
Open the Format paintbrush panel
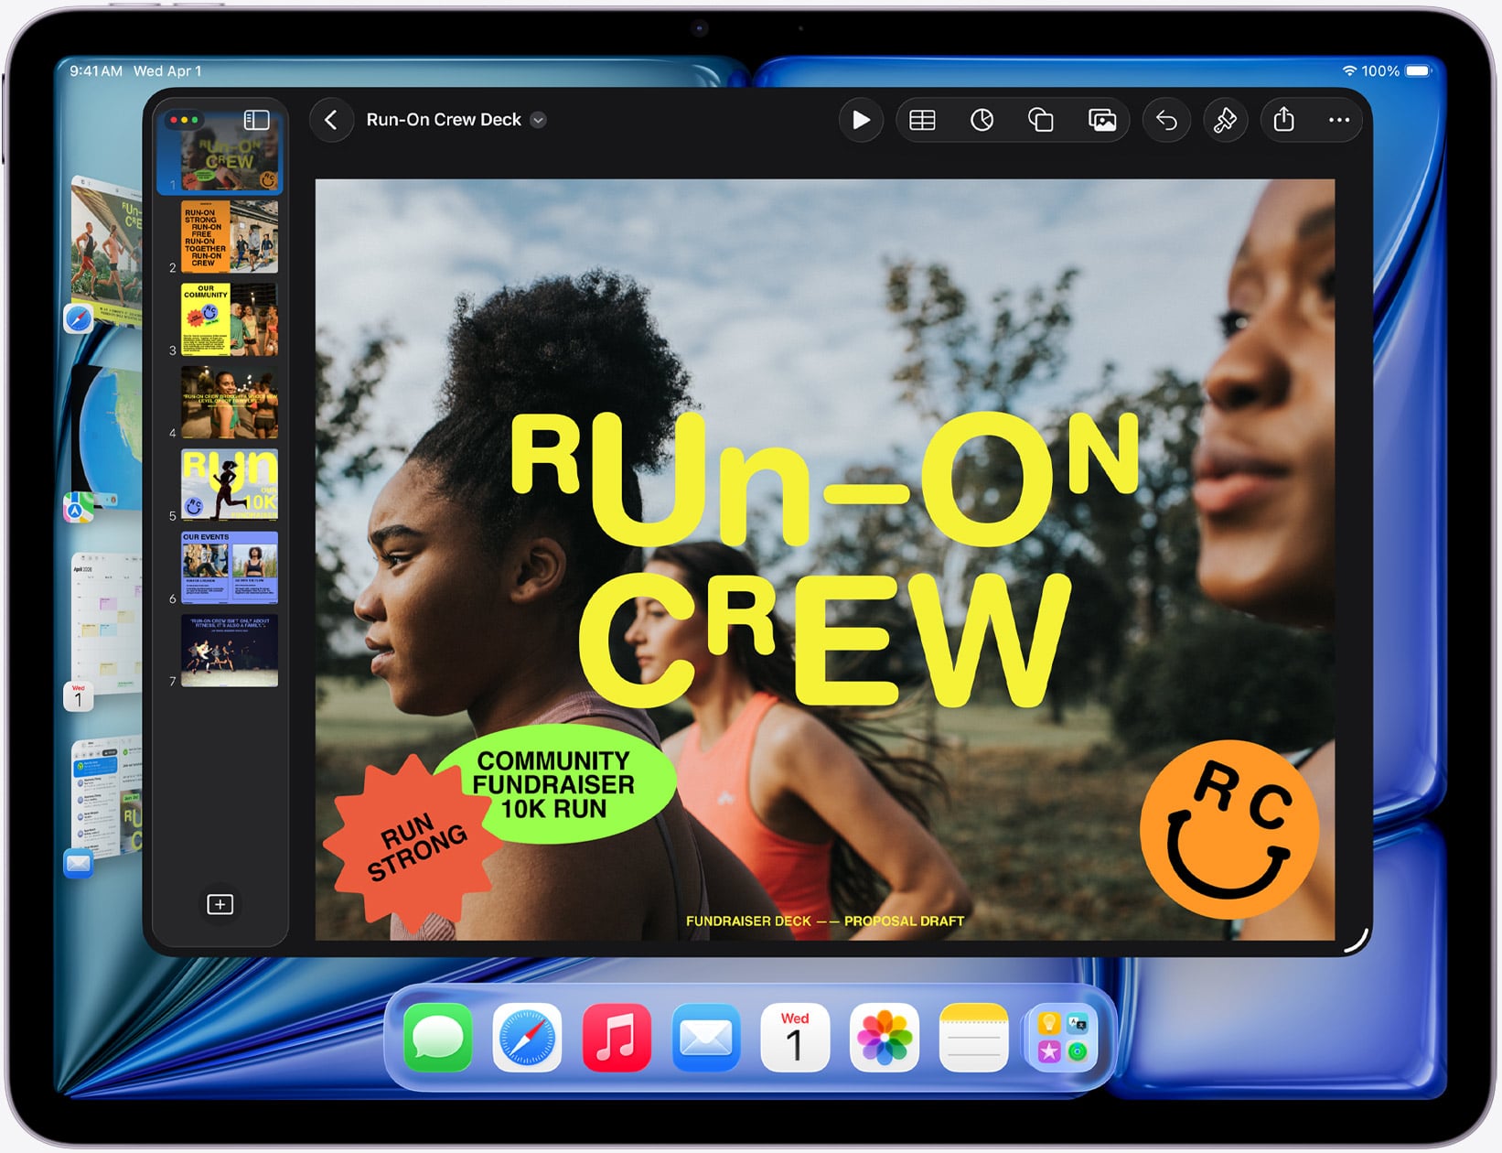pos(1226,120)
